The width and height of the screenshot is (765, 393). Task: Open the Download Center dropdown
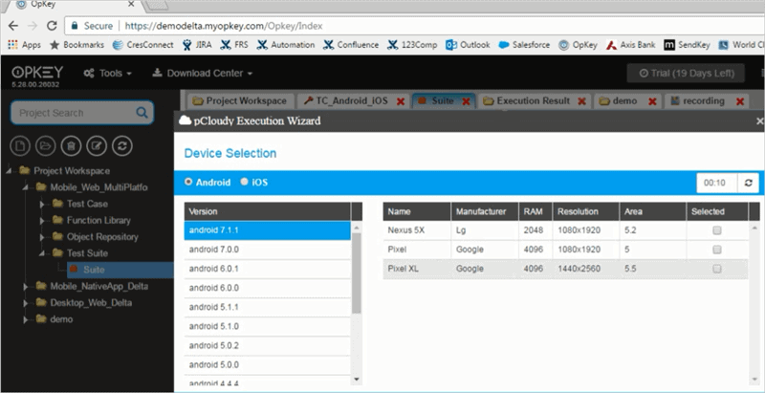[202, 74]
